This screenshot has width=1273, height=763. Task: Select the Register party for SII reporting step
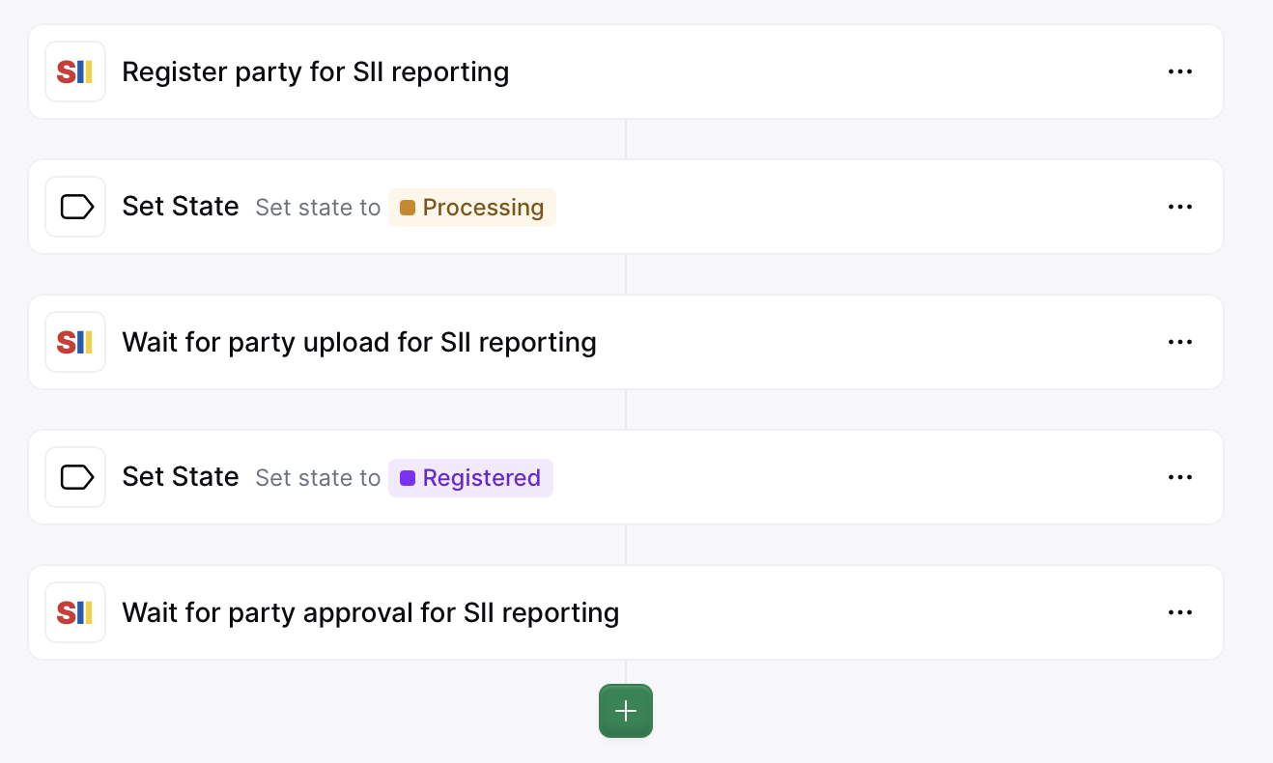click(315, 71)
